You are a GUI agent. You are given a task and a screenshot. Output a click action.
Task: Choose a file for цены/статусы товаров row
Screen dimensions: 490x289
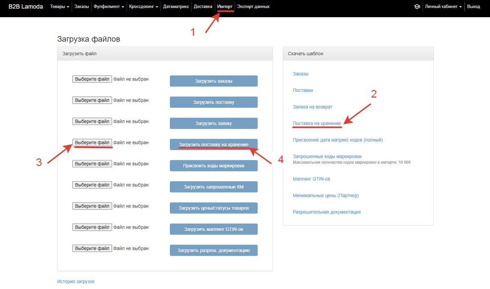click(x=92, y=206)
